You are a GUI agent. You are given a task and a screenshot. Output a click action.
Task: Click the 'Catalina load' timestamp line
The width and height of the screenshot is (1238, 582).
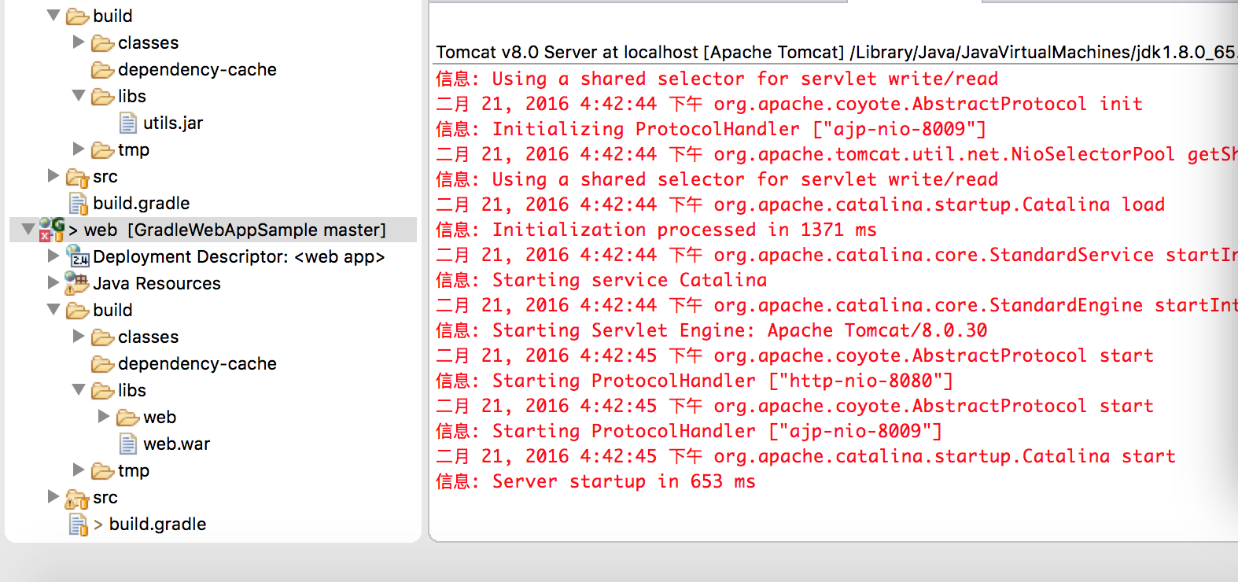tap(801, 204)
